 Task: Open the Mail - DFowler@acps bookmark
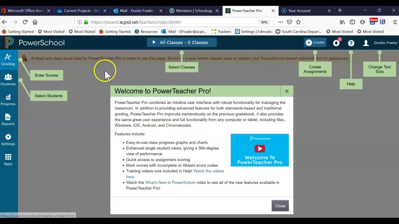pyautogui.click(x=184, y=31)
